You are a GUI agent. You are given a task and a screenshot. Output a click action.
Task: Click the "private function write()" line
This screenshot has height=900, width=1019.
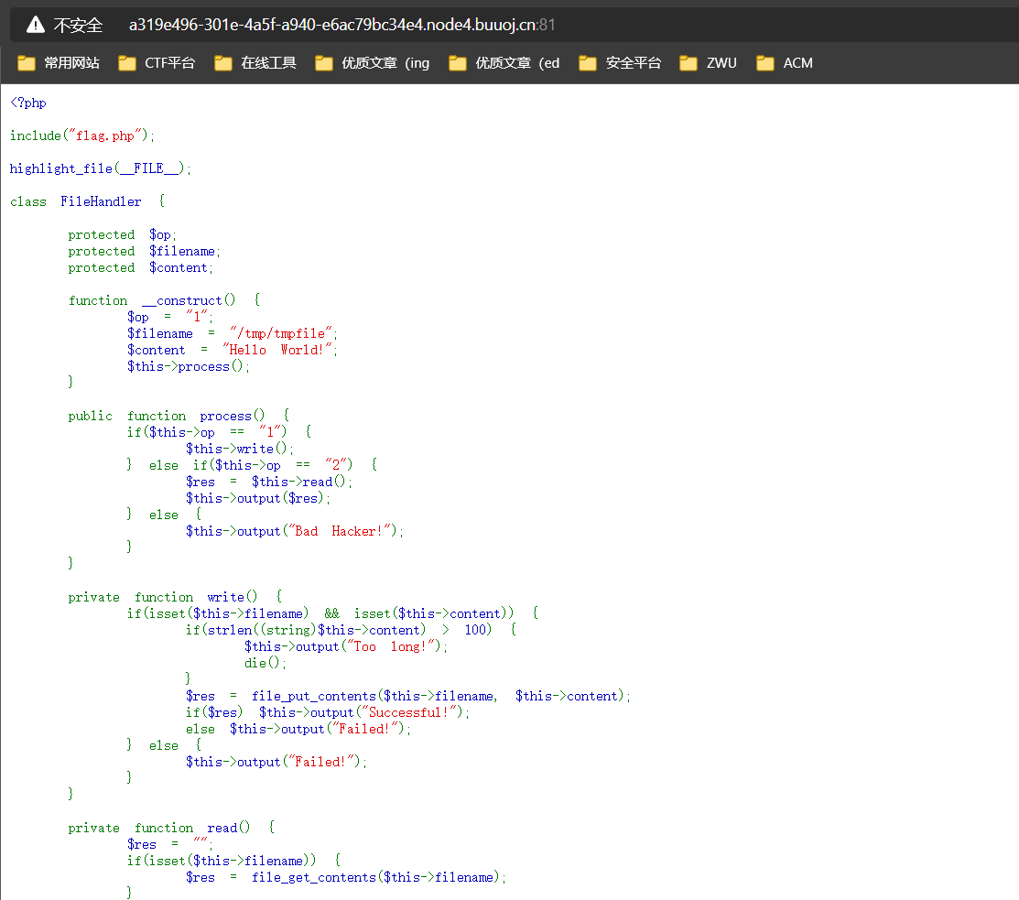tap(176, 597)
